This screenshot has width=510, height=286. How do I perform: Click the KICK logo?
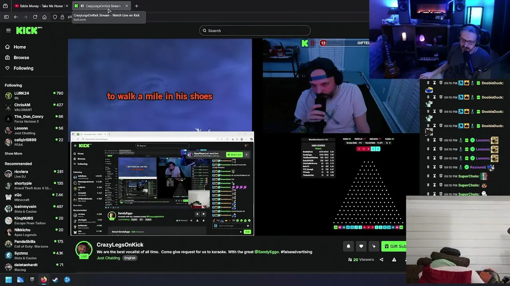[29, 30]
